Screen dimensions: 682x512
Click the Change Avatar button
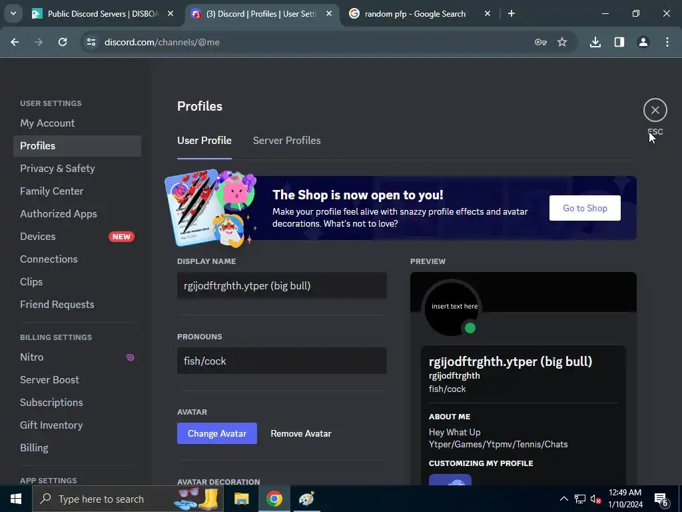coord(216,433)
